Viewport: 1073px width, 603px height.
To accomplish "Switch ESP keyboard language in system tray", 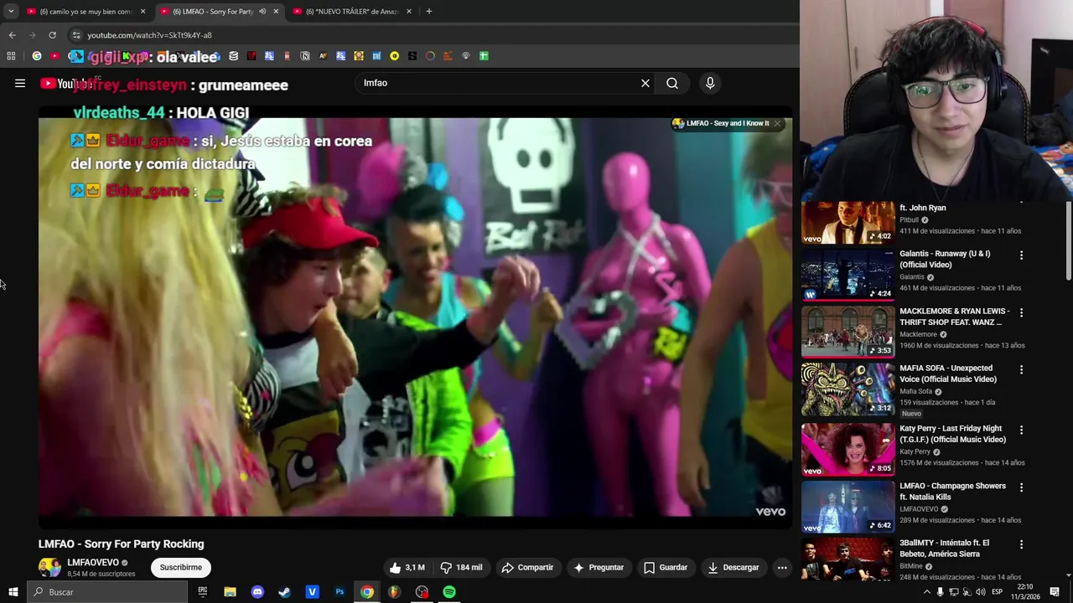I will (997, 592).
